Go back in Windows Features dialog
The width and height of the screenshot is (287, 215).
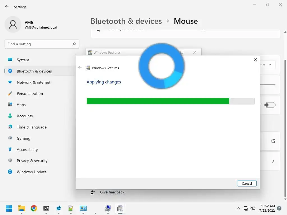80,68
